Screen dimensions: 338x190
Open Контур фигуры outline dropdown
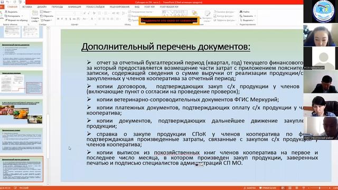[224, 16]
